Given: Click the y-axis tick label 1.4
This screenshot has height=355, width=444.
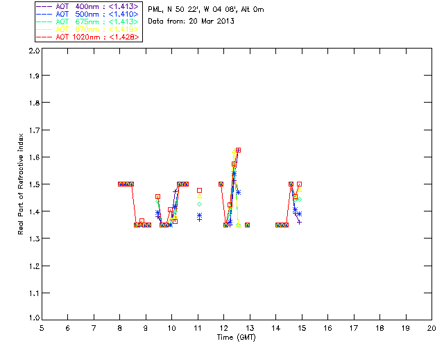Looking at the screenshot, I should coord(34,211).
